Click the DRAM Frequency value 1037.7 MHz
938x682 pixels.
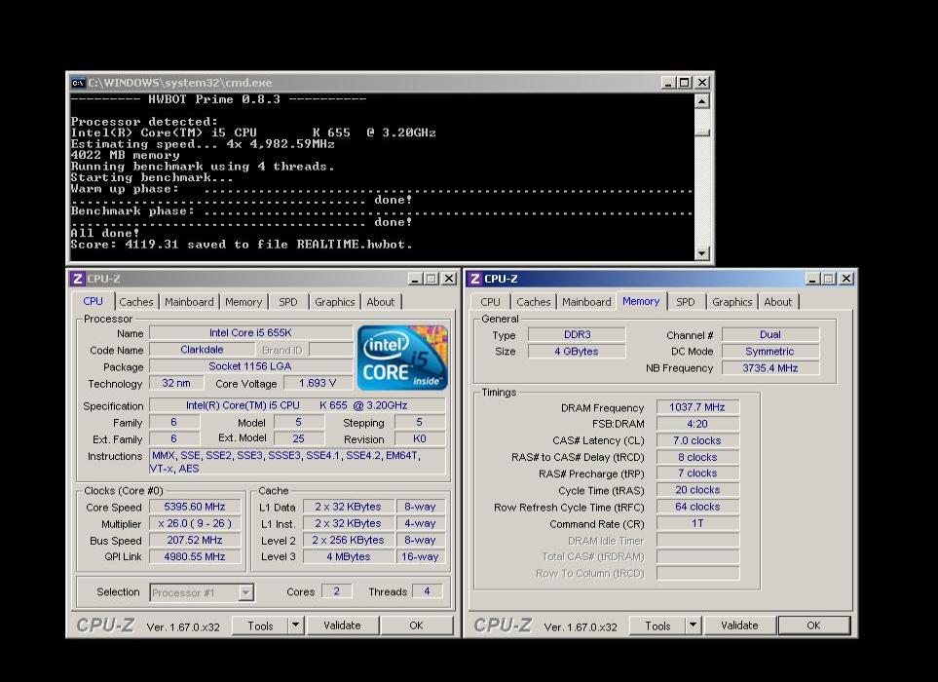click(696, 407)
